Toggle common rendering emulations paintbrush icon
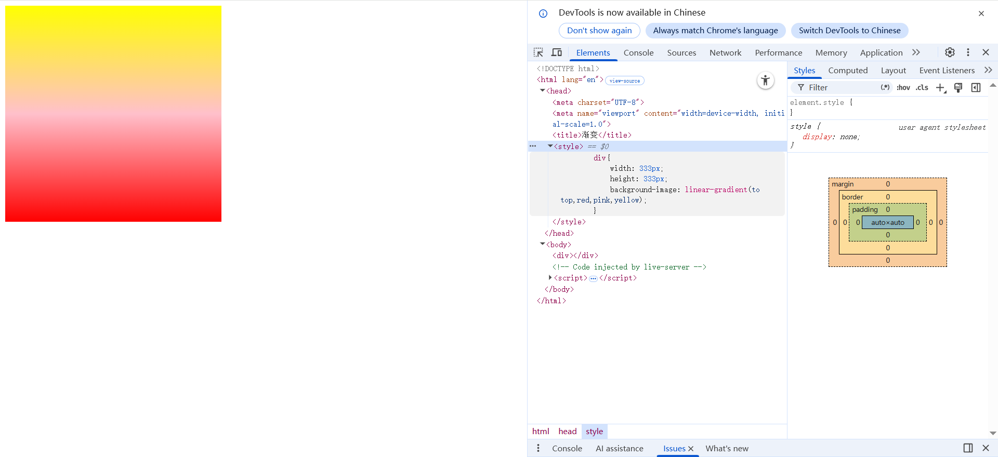998x457 pixels. click(x=958, y=88)
